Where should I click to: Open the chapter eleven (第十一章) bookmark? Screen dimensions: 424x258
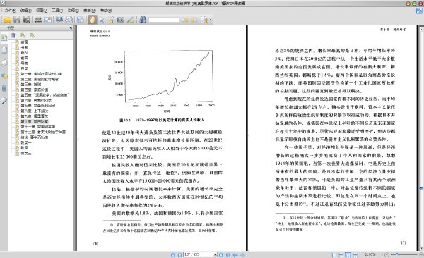tap(38, 127)
